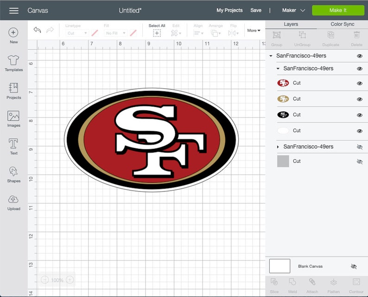This screenshot has height=297, width=368.
Task: Undo the last action
Action: tap(37, 30)
